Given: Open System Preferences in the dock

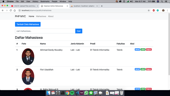Looking at the screenshot, I should (x=58, y=93).
